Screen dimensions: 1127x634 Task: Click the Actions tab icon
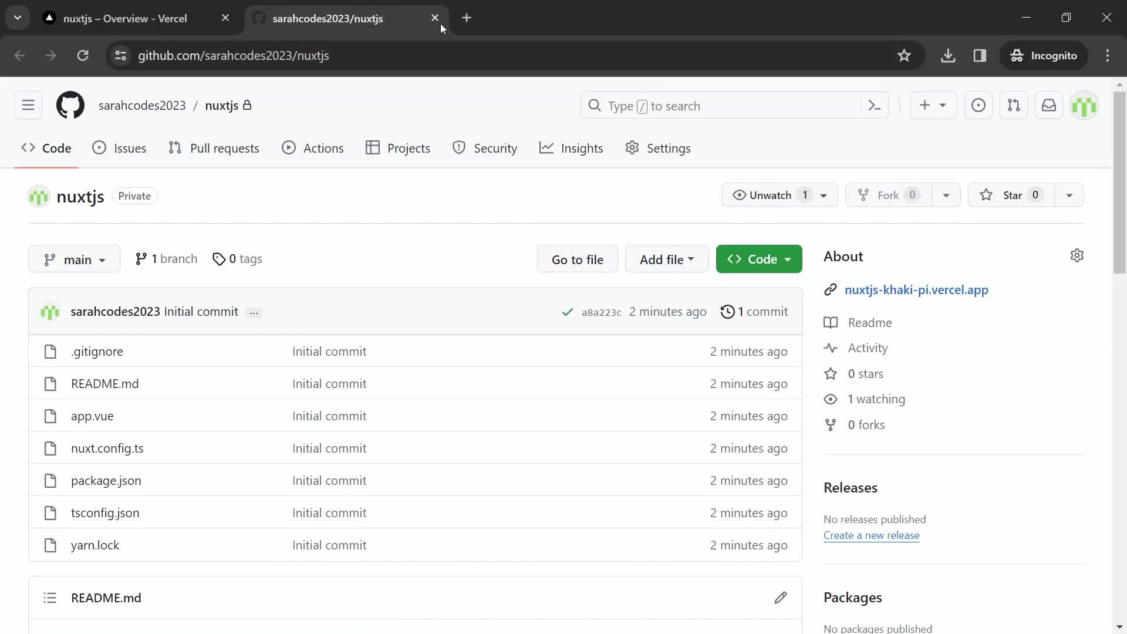[x=288, y=148]
